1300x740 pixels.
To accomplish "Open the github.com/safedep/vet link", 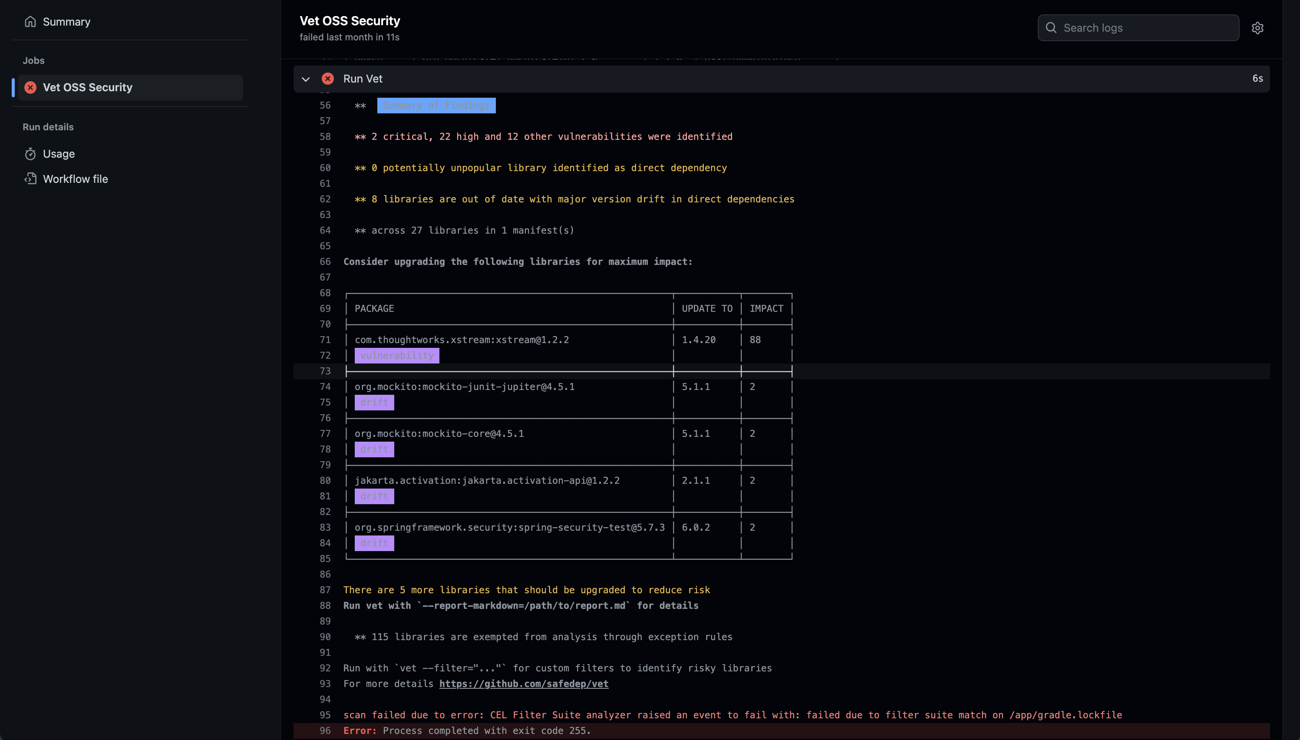I will [524, 684].
